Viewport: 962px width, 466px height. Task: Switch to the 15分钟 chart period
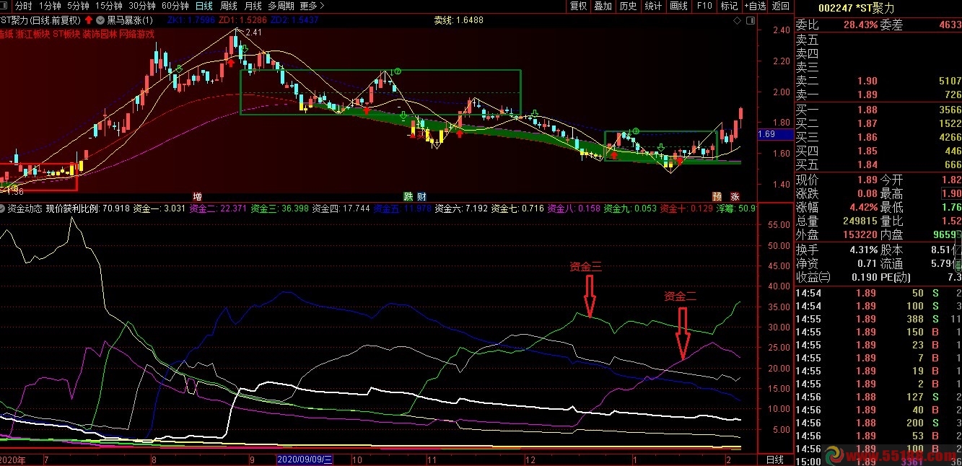click(x=109, y=6)
